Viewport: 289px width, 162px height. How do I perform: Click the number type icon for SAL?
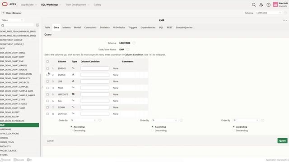point(73,101)
